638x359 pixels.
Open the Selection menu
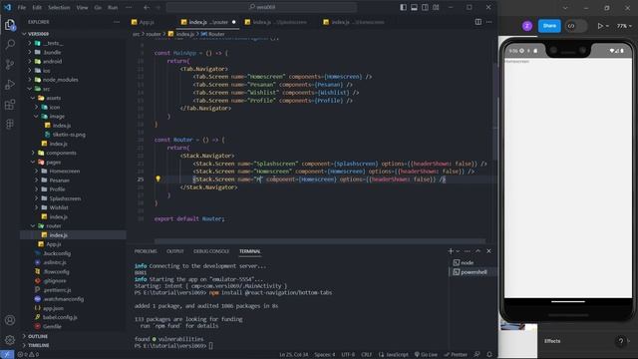pyautogui.click(x=59, y=7)
